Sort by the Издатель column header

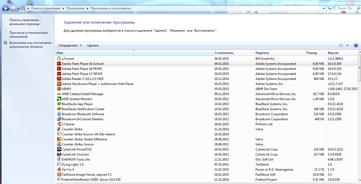[x=279, y=53]
